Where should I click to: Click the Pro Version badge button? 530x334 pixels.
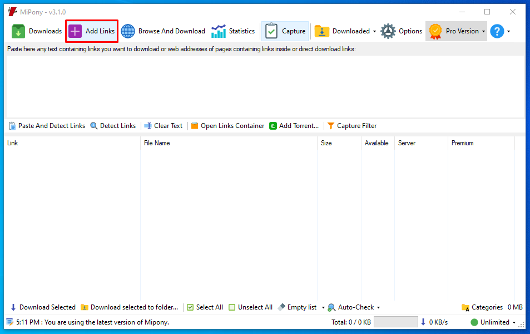point(454,31)
